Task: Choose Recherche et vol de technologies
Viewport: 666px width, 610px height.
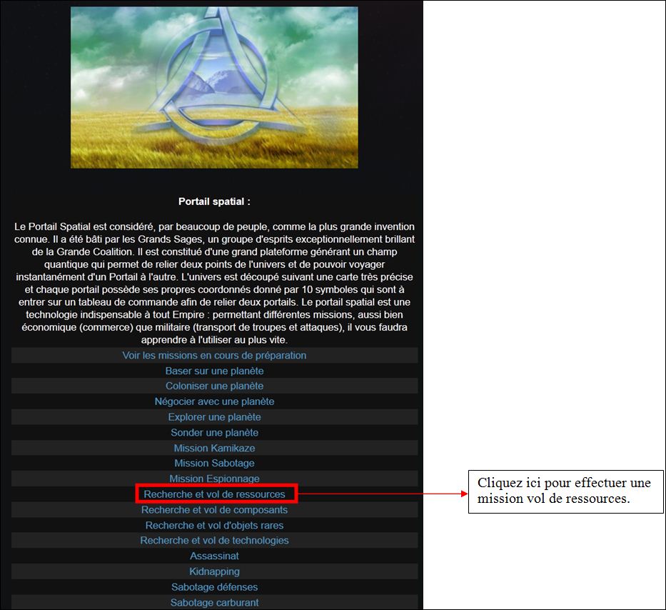Action: 214,540
